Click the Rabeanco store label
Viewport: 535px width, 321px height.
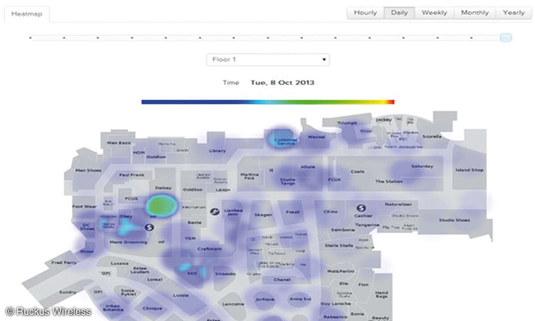click(336, 317)
